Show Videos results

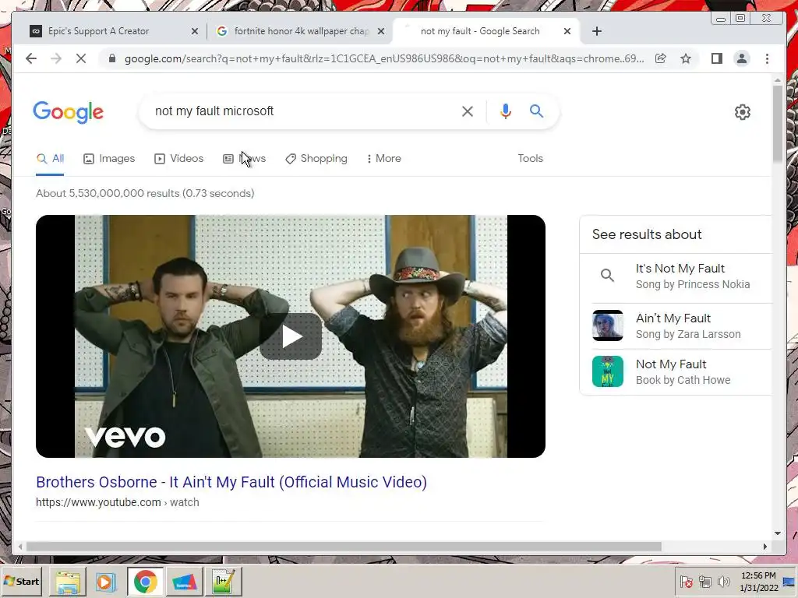[178, 159]
